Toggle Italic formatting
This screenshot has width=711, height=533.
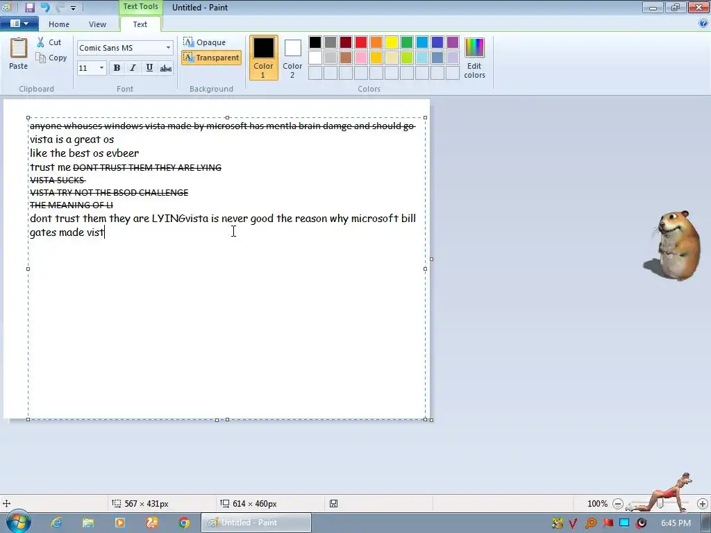coord(133,68)
